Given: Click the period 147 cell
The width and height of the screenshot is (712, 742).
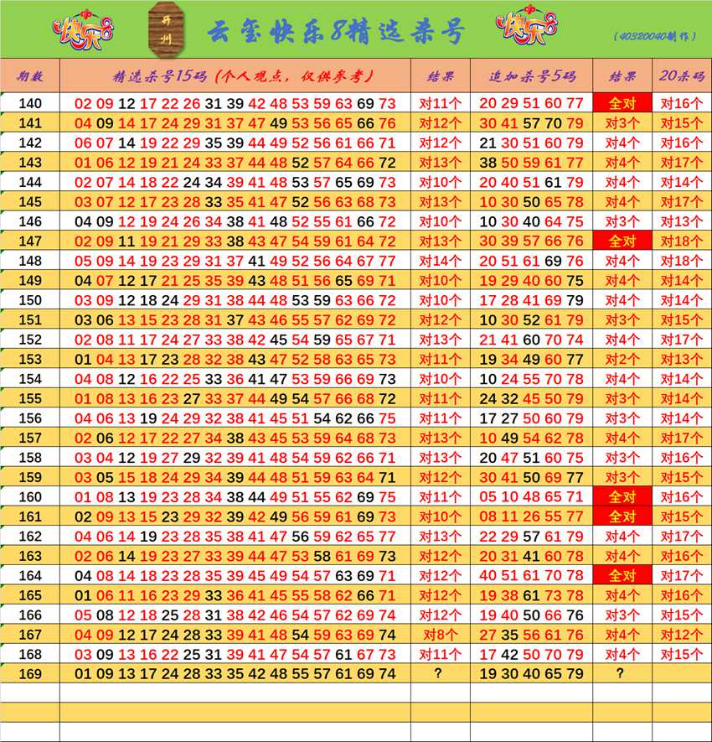Looking at the screenshot, I should (30, 241).
